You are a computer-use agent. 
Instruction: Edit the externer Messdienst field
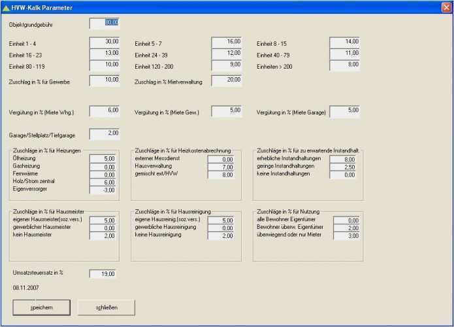tap(221, 159)
